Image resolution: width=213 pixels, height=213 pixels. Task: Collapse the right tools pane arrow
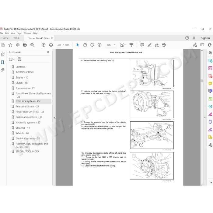205,118
